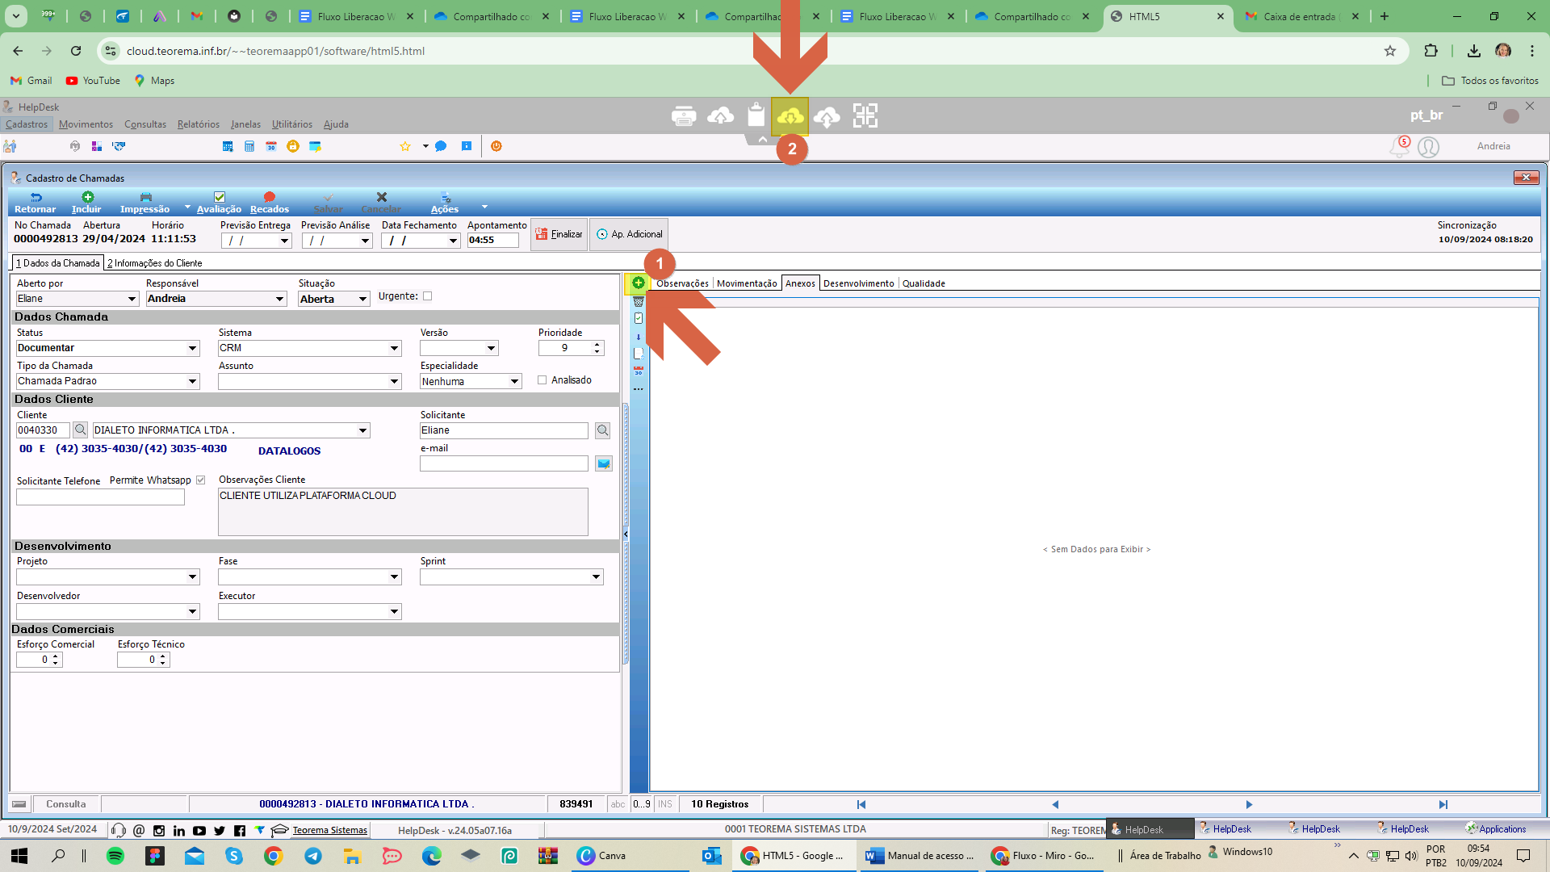The height and width of the screenshot is (872, 1550).
Task: Click the Recados toolbar button
Action: pos(269,203)
